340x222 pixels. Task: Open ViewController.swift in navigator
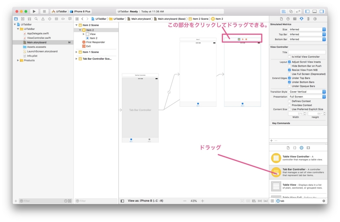point(39,38)
